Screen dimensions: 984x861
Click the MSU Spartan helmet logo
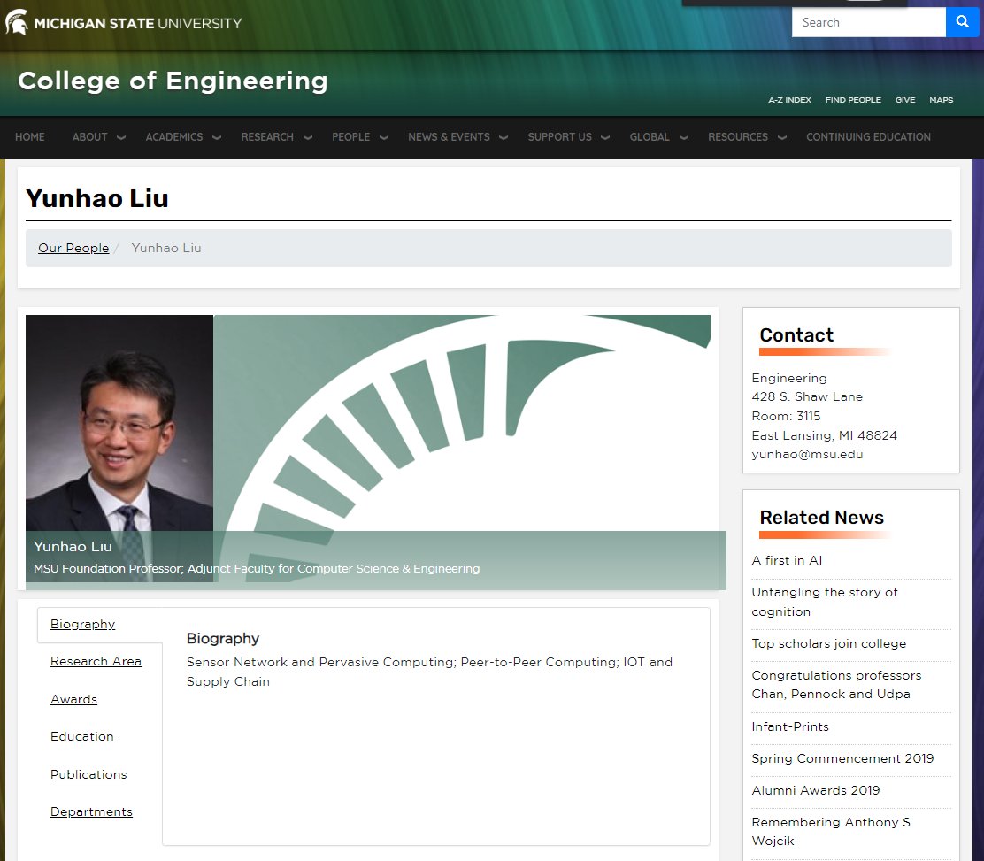point(16,23)
